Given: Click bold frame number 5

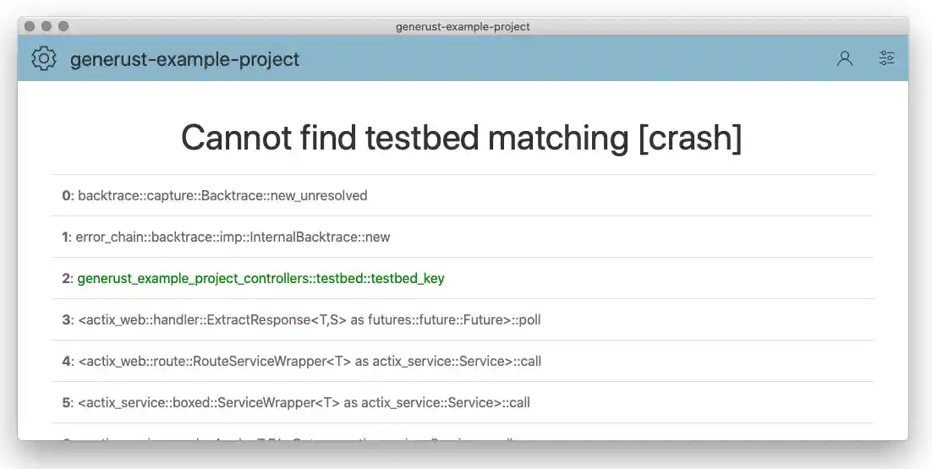Looking at the screenshot, I should [x=66, y=403].
